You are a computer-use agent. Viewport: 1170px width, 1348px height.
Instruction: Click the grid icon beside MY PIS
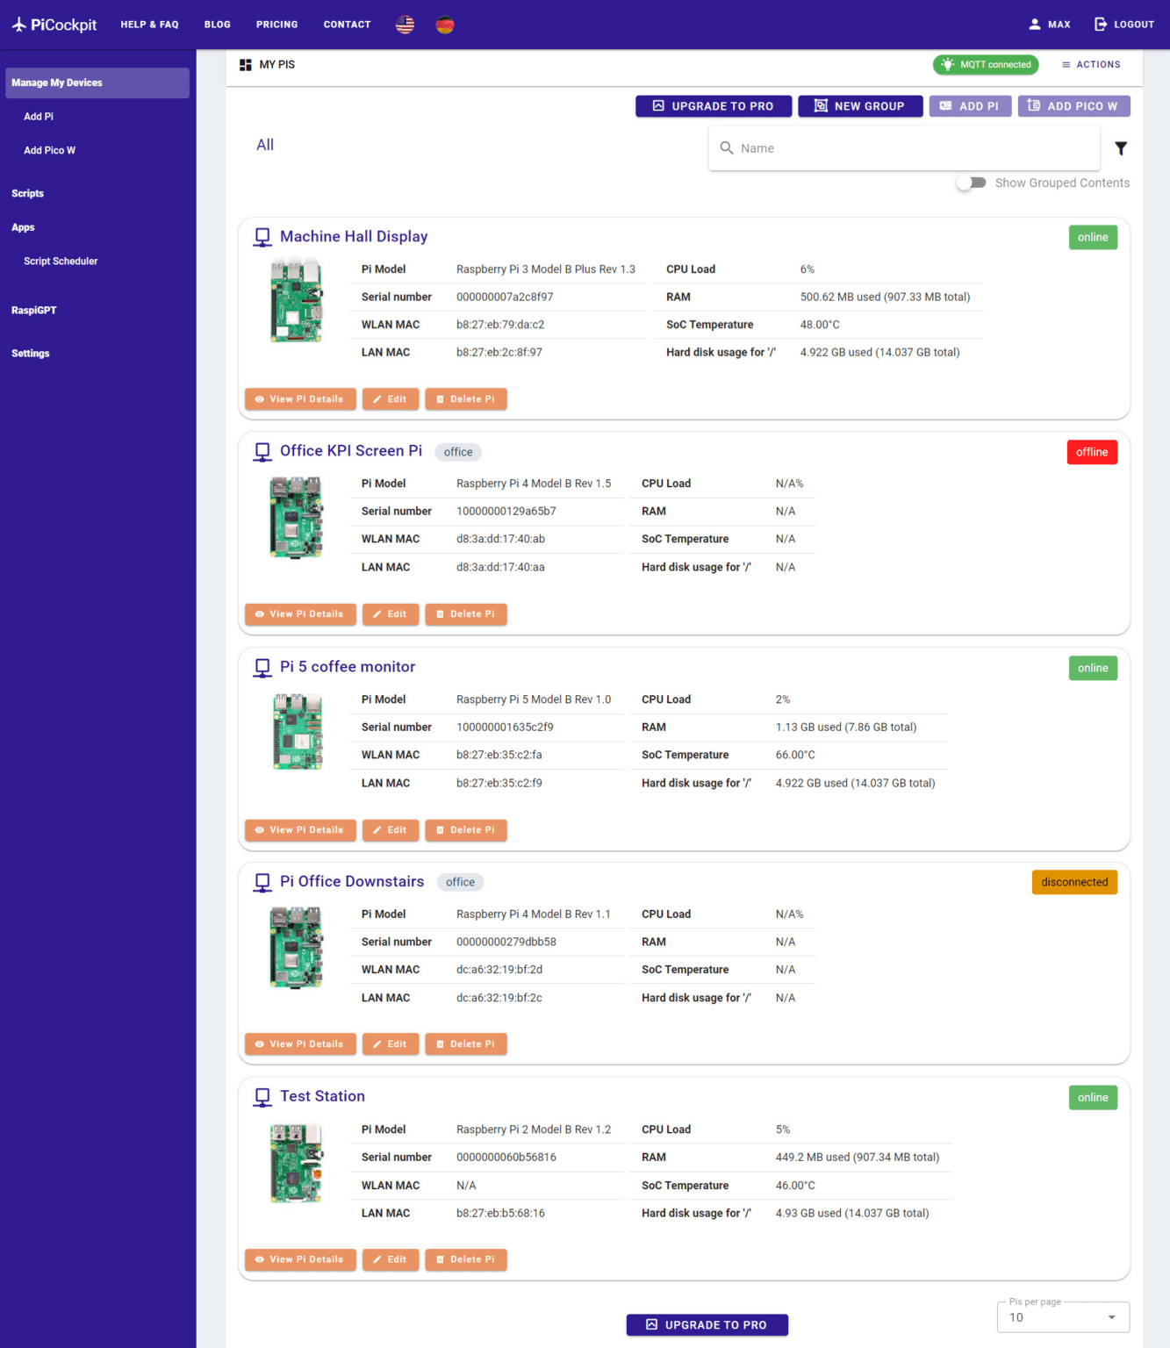[245, 64]
